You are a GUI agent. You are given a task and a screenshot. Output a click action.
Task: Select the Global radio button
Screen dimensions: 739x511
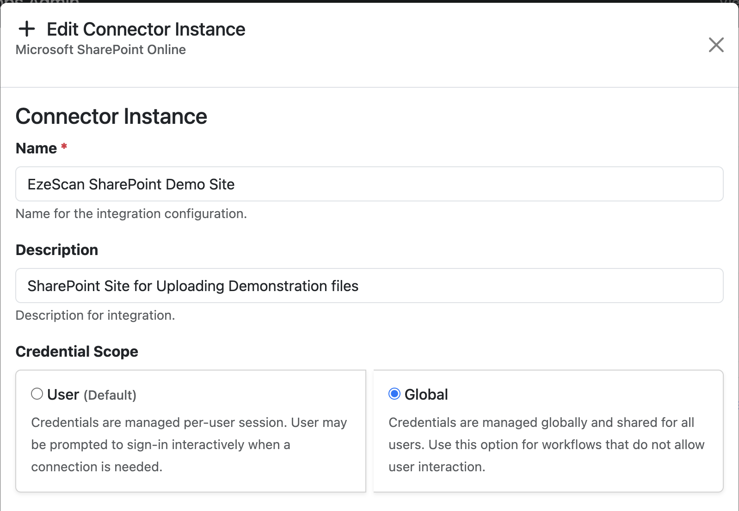pos(394,394)
